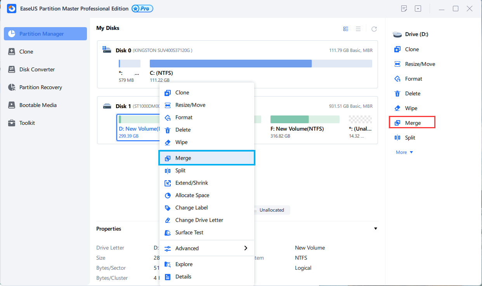The width and height of the screenshot is (482, 286).
Task: Click the Pro badge icon
Action: click(x=142, y=9)
